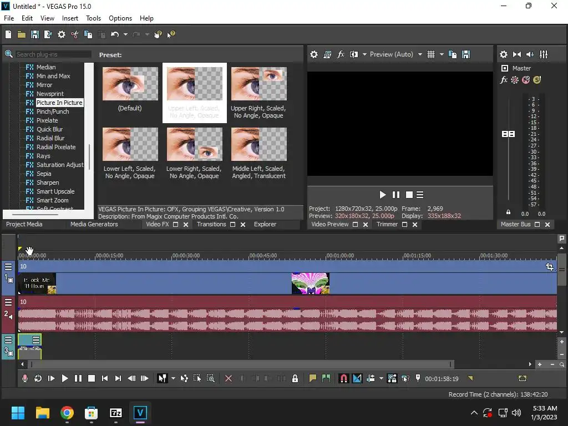
Task: Lock Master fader channels
Action: tap(508, 212)
